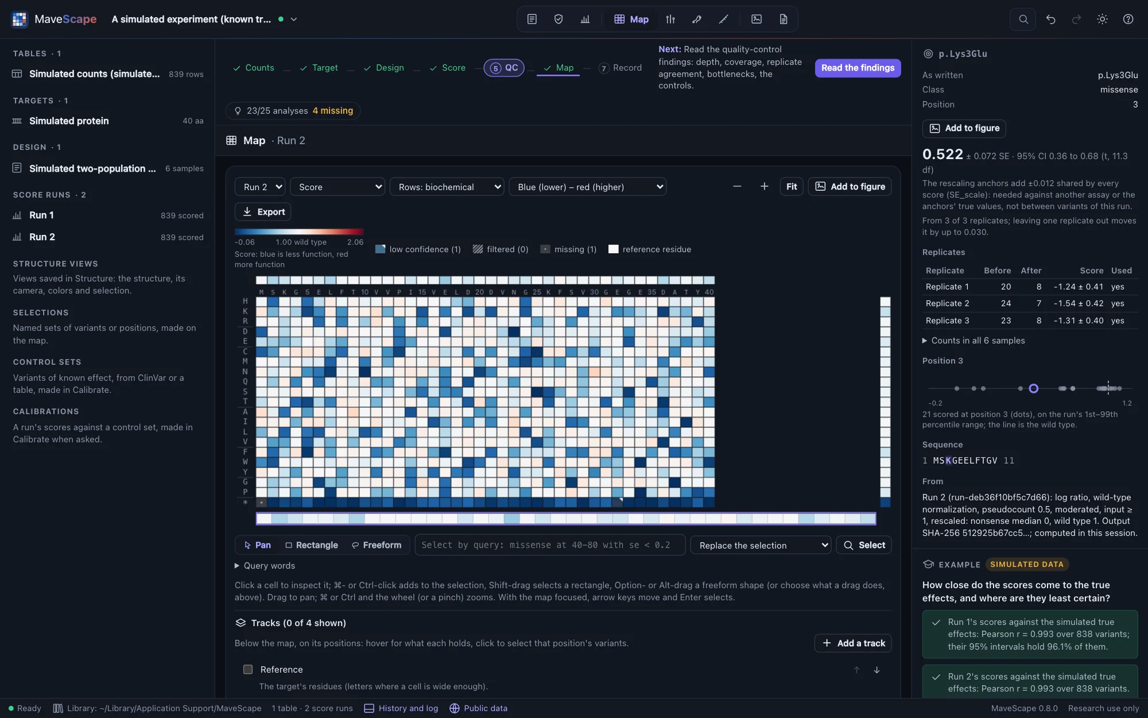Viewport: 1148px width, 718px height.
Task: Open the record file icon in toolbar
Action: pos(783,19)
